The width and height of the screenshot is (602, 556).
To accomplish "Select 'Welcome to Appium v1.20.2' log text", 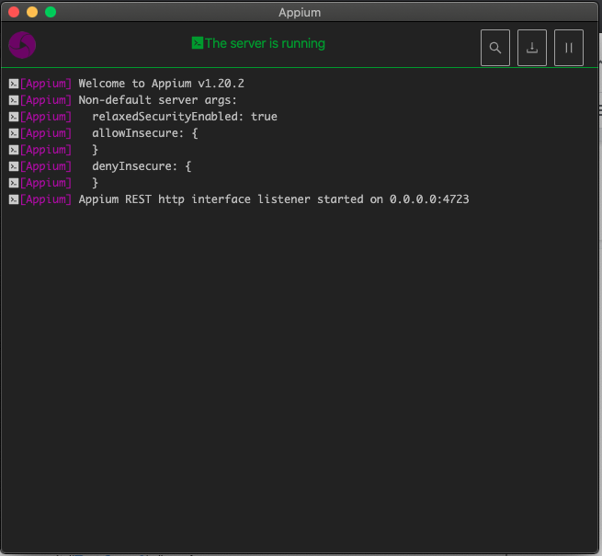I will [161, 84].
